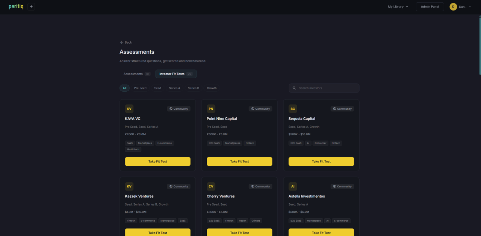Click Community tag on Cherry Ventures card
The height and width of the screenshot is (236, 481).
260,186
